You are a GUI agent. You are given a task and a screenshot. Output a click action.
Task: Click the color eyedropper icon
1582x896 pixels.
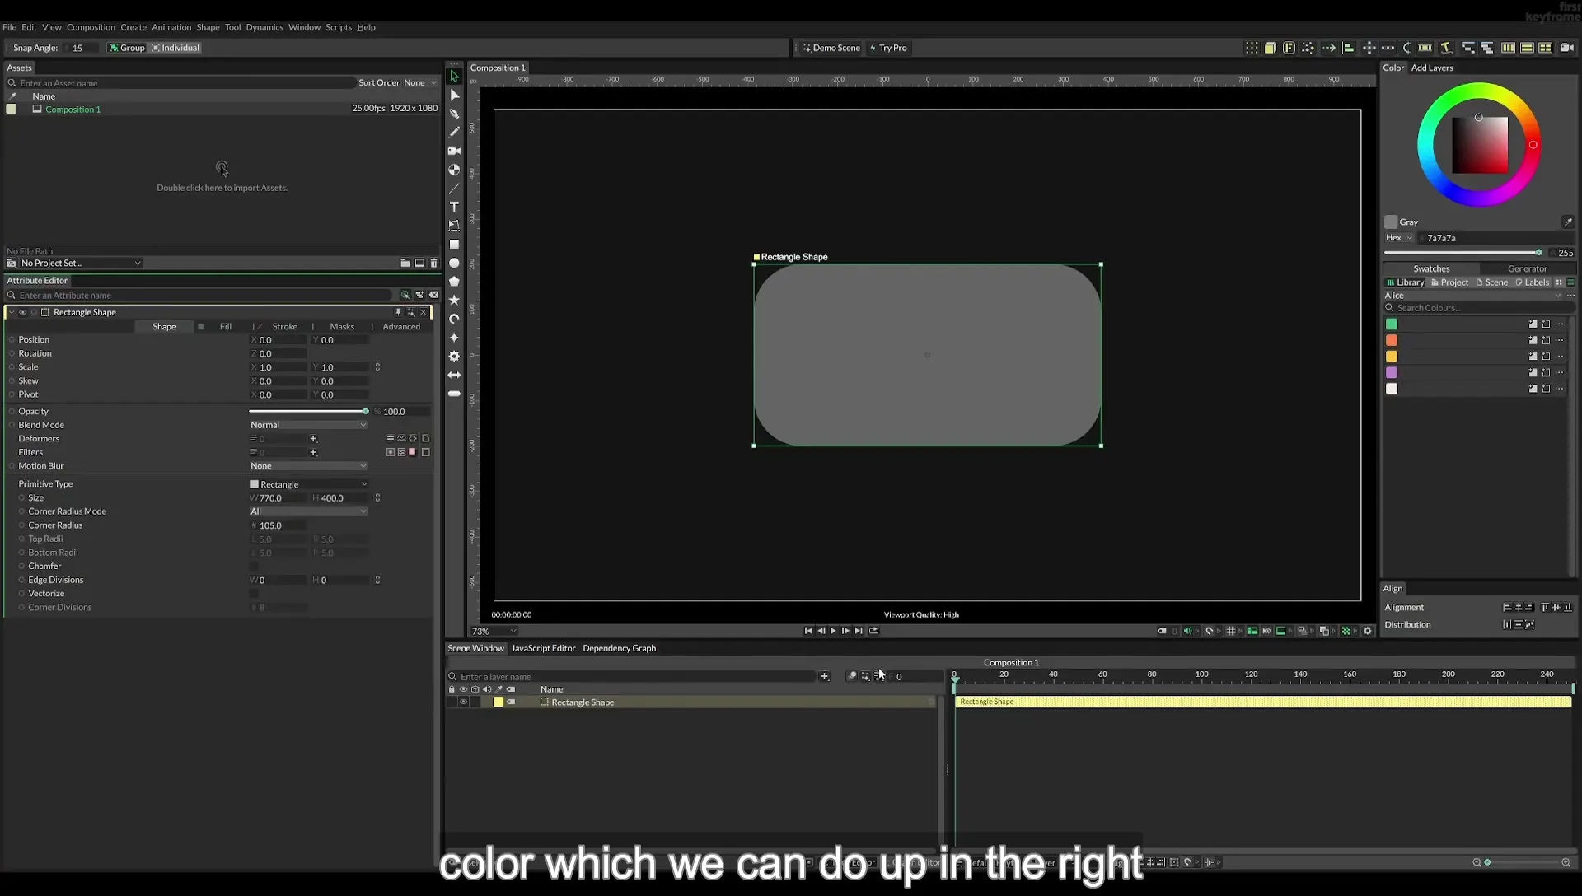1567,222
